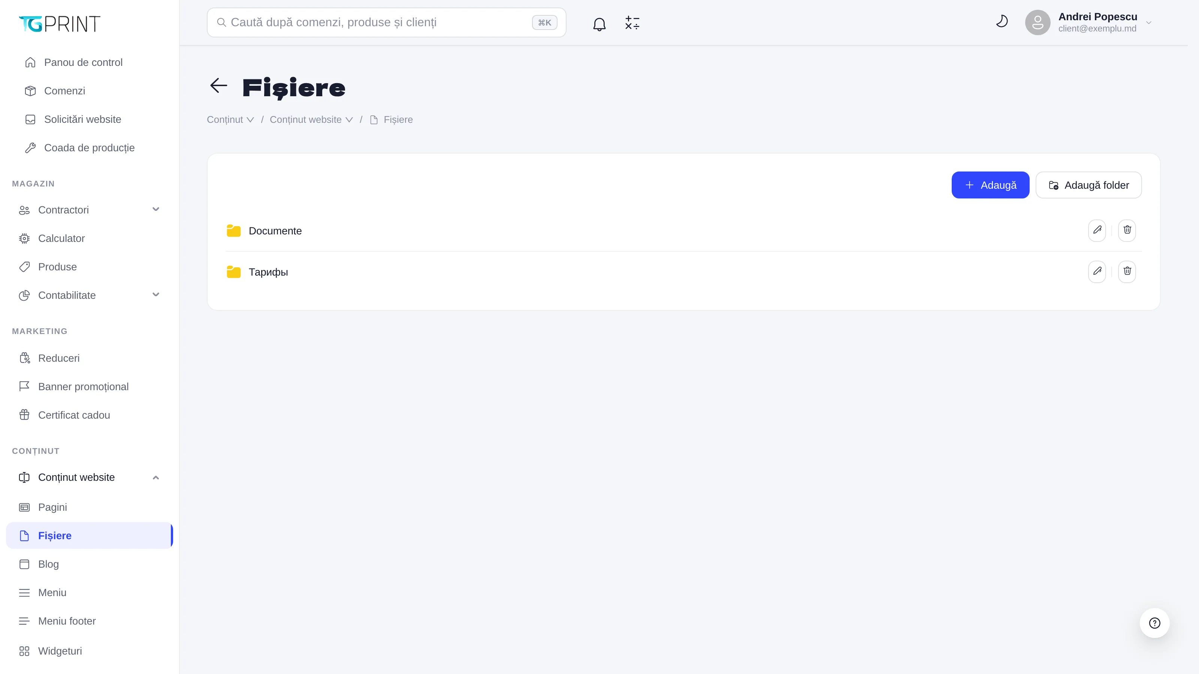Open Calculator in the sidebar
Viewport: 1199px width, 674px height.
click(90, 238)
